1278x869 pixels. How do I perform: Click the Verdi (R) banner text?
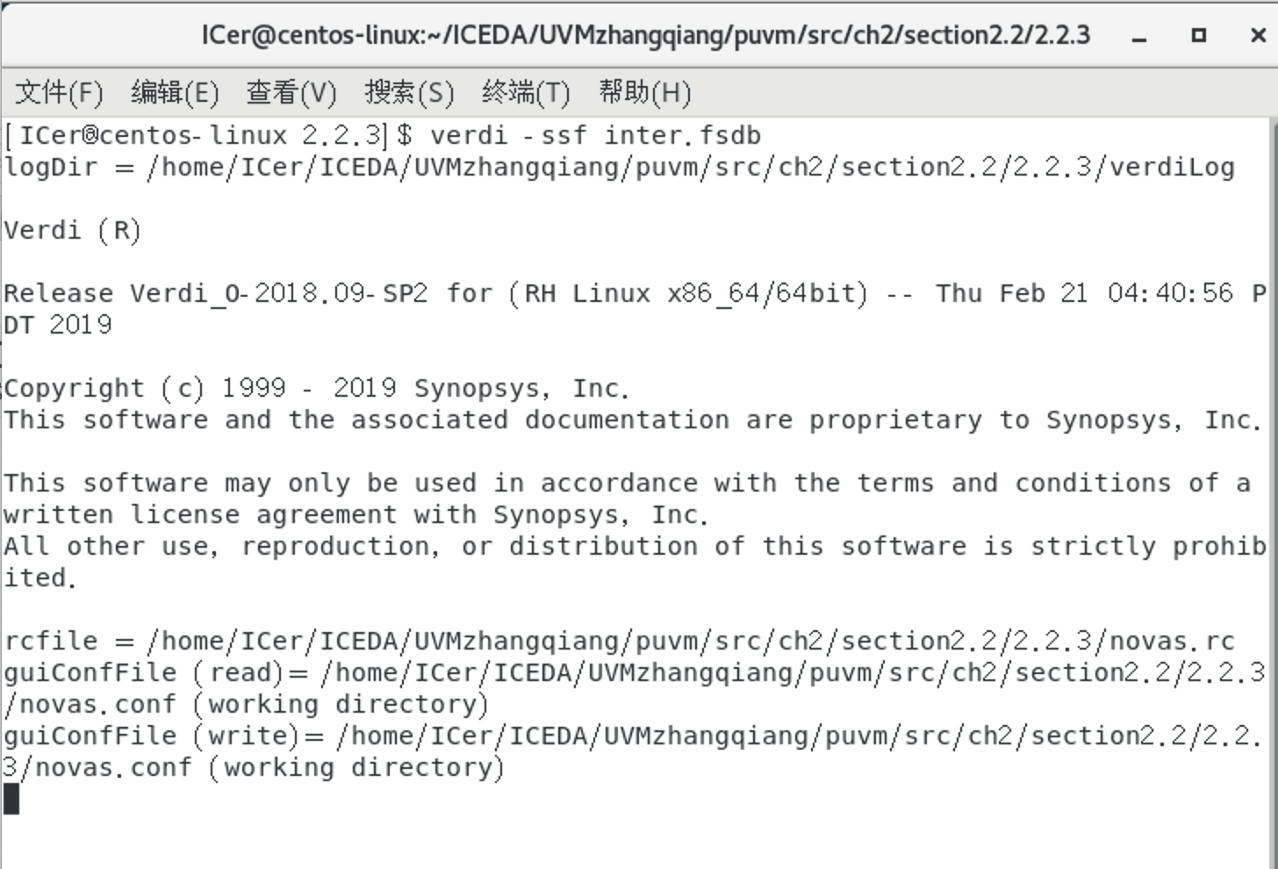coord(74,230)
